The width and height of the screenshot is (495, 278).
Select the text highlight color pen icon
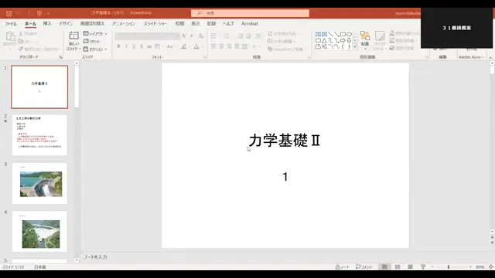184,46
